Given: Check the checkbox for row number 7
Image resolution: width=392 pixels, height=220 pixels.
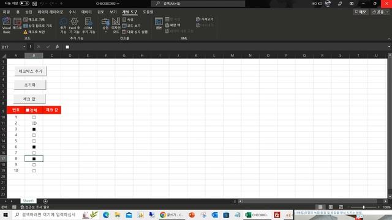Looking at the screenshot, I should [34, 153].
